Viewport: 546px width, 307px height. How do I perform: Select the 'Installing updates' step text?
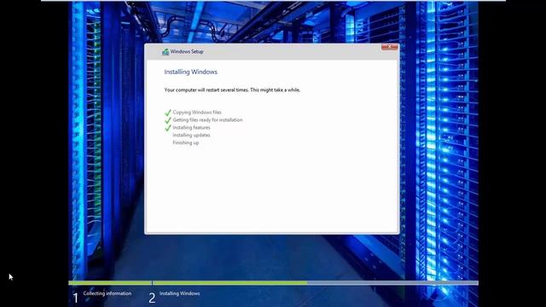[x=191, y=135]
